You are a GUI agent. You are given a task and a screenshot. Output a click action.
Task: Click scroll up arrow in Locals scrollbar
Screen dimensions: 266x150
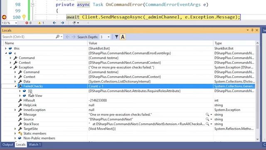258,43
